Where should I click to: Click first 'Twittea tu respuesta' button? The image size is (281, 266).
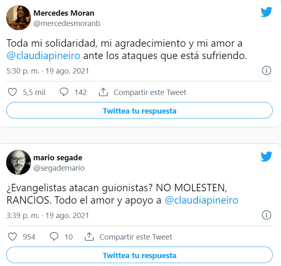coord(139,111)
